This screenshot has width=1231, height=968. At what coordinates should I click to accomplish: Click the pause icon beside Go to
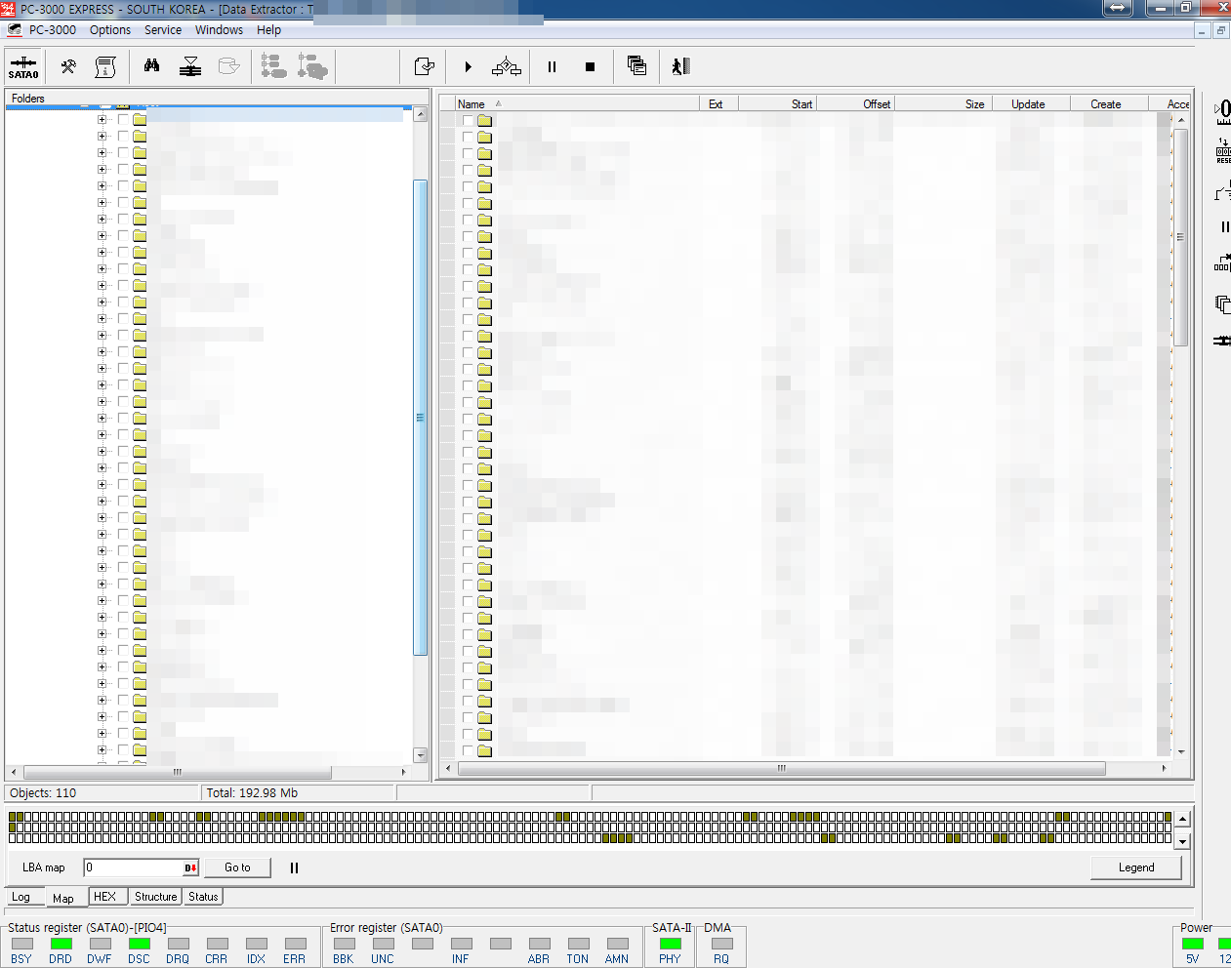coord(294,867)
